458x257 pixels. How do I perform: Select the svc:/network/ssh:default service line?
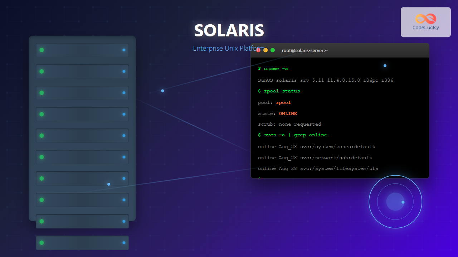click(315, 158)
